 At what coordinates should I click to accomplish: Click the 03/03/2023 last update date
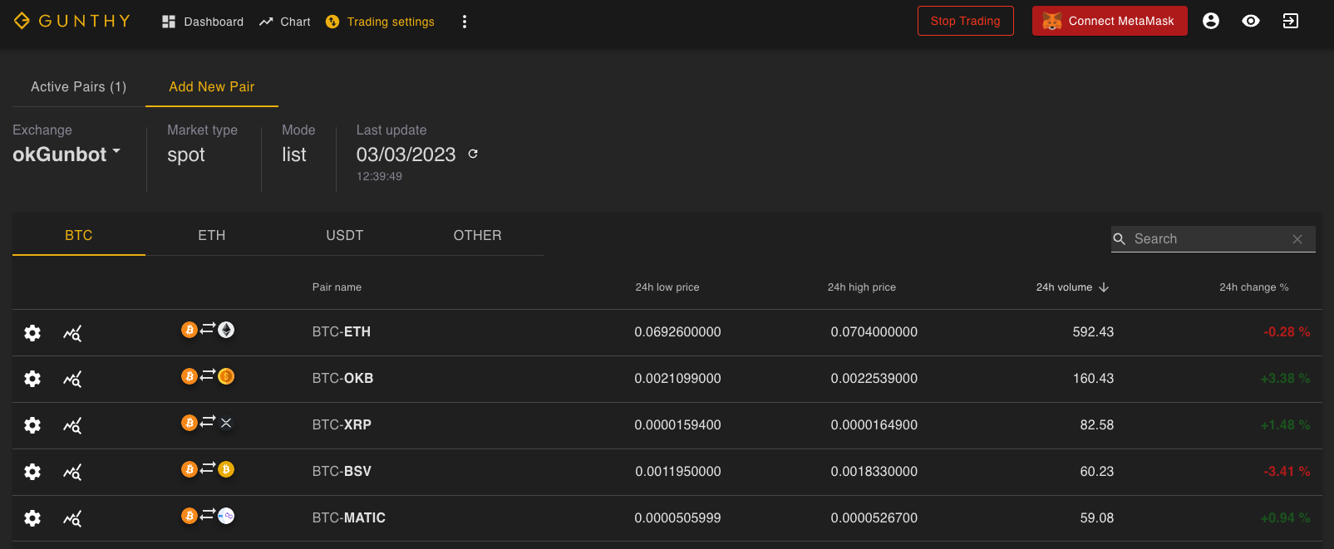(x=406, y=154)
